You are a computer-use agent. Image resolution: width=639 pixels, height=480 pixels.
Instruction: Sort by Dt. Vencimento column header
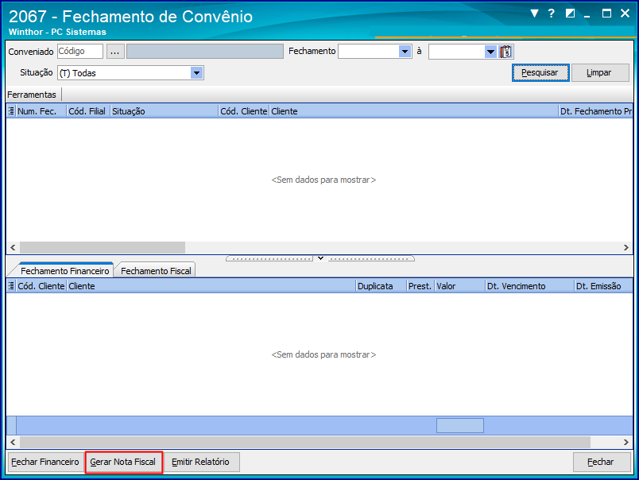[530, 286]
